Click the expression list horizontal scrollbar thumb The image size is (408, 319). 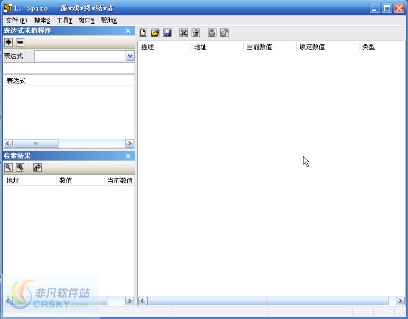point(36,144)
